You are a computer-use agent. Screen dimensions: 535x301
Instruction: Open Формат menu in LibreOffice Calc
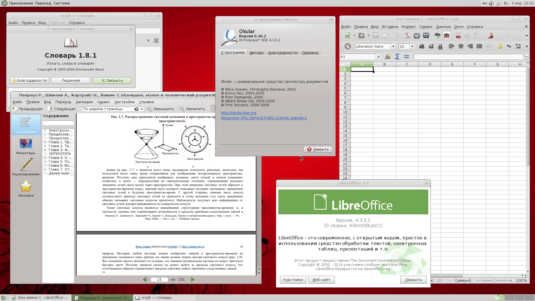pos(408,27)
